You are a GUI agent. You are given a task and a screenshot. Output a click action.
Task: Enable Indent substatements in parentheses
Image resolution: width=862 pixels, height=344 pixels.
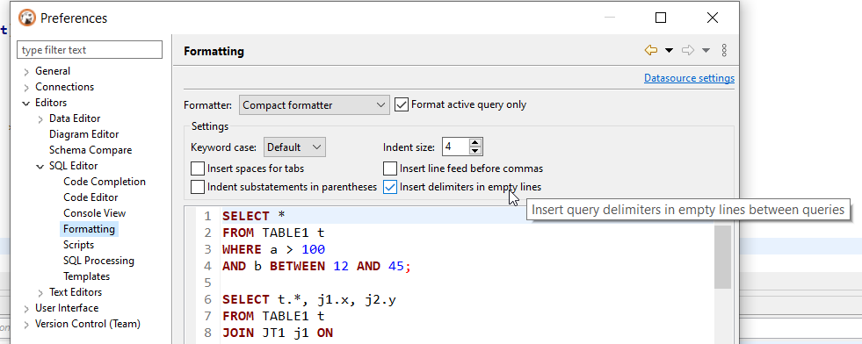(284, 187)
